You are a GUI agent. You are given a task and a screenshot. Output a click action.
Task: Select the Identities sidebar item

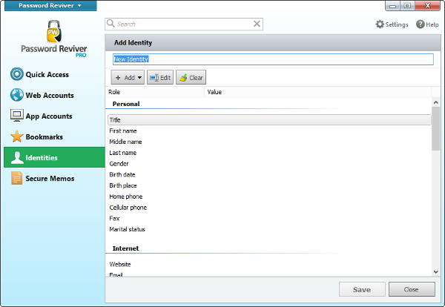coord(54,157)
